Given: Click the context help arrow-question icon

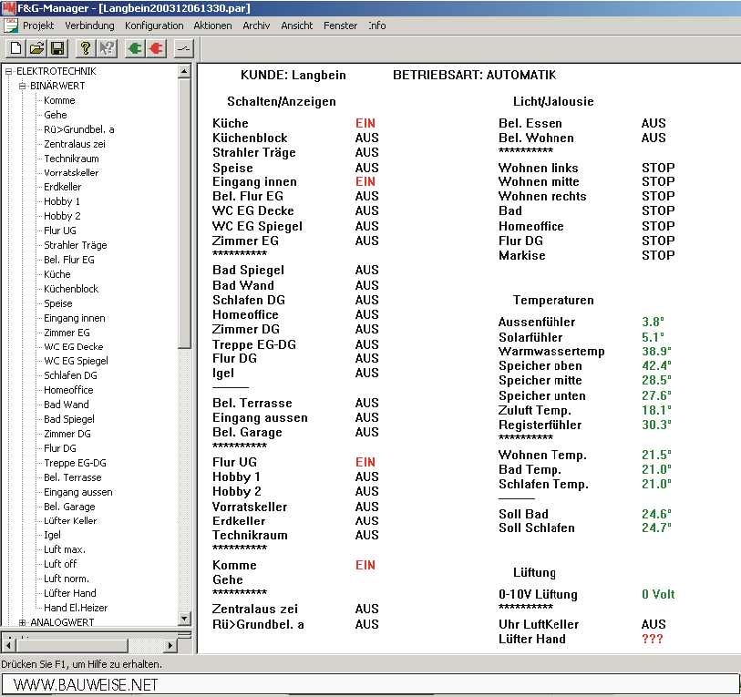Looking at the screenshot, I should coord(107,48).
